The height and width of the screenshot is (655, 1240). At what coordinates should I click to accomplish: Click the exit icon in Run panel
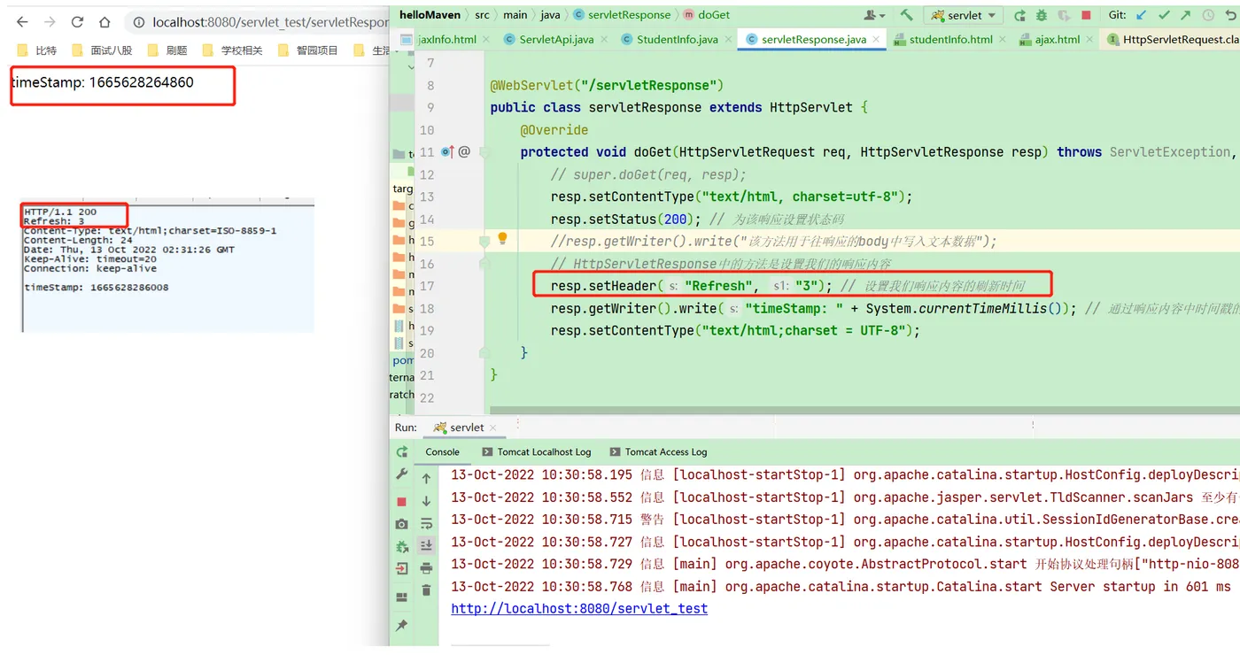click(401, 569)
